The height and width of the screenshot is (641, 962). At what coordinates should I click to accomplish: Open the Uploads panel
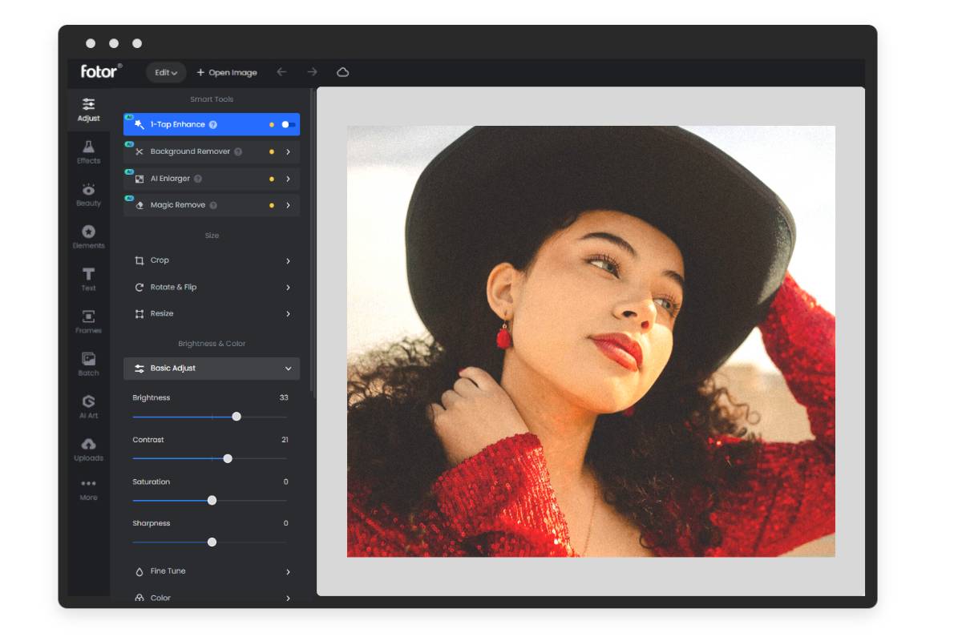pyautogui.click(x=88, y=449)
